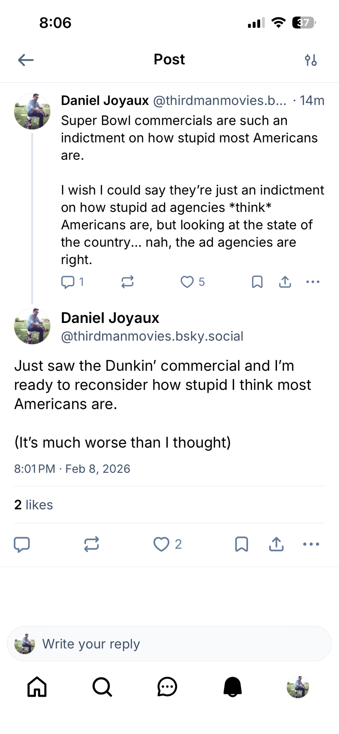Repost the Dunkin' commercial post
This screenshot has height=734, width=339.
tap(91, 544)
